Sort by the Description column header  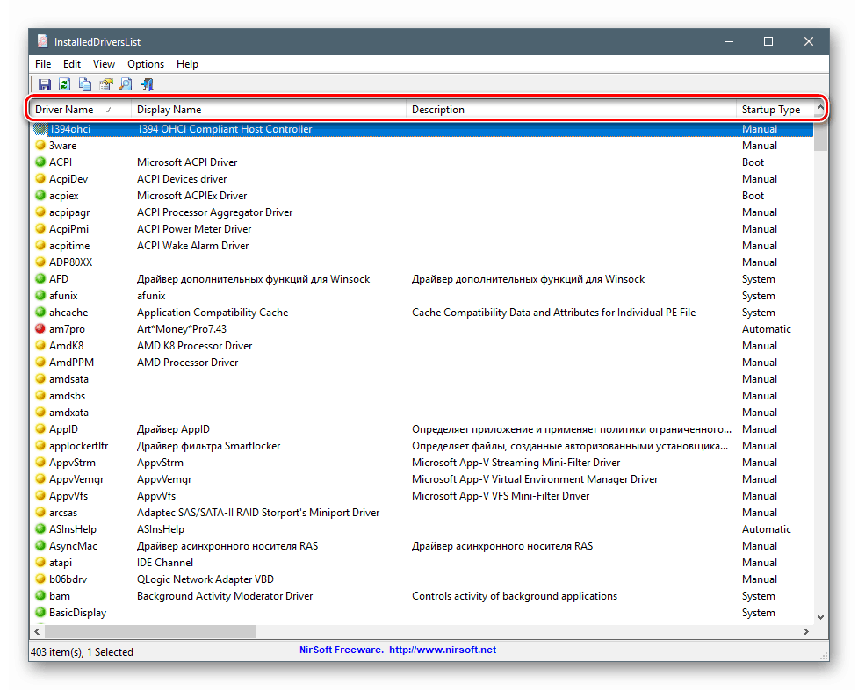click(438, 110)
